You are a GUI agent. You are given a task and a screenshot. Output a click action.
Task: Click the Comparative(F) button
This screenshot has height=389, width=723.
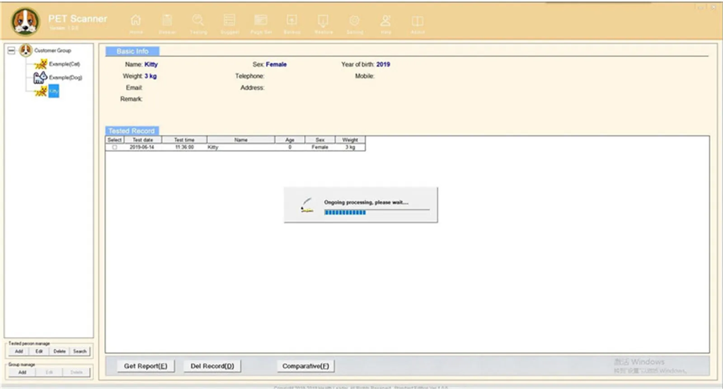(305, 366)
